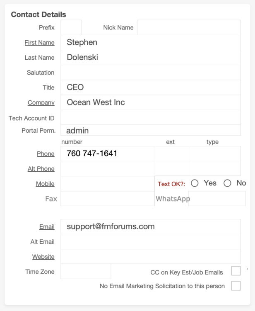Click the Phone label link
The image size is (255, 311).
click(x=46, y=154)
